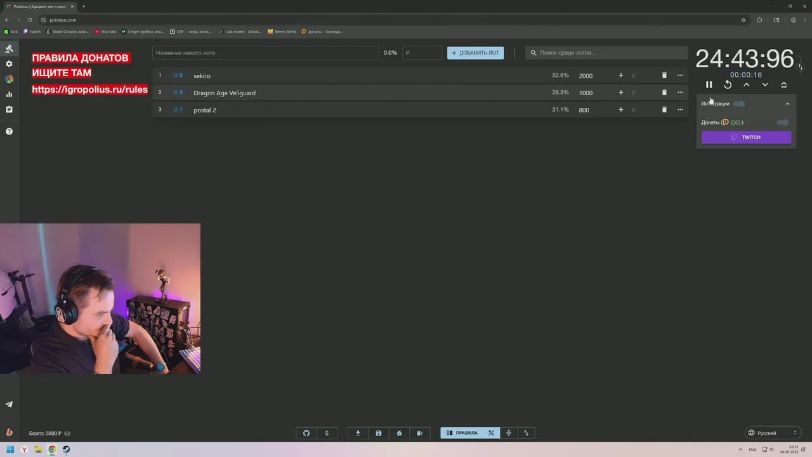Switch to the Pointauc browser tab
812x457 pixels.
pos(39,6)
